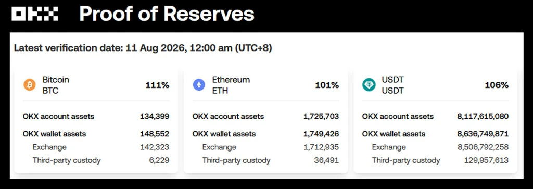Viewport: 533px width, 189px height.
Task: Click USDT Exchange row label
Action: (x=389, y=147)
